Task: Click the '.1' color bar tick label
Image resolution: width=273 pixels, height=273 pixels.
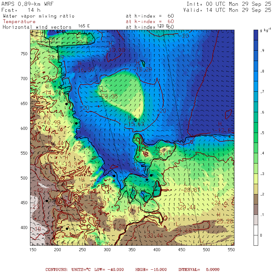Action: pos(262,215)
